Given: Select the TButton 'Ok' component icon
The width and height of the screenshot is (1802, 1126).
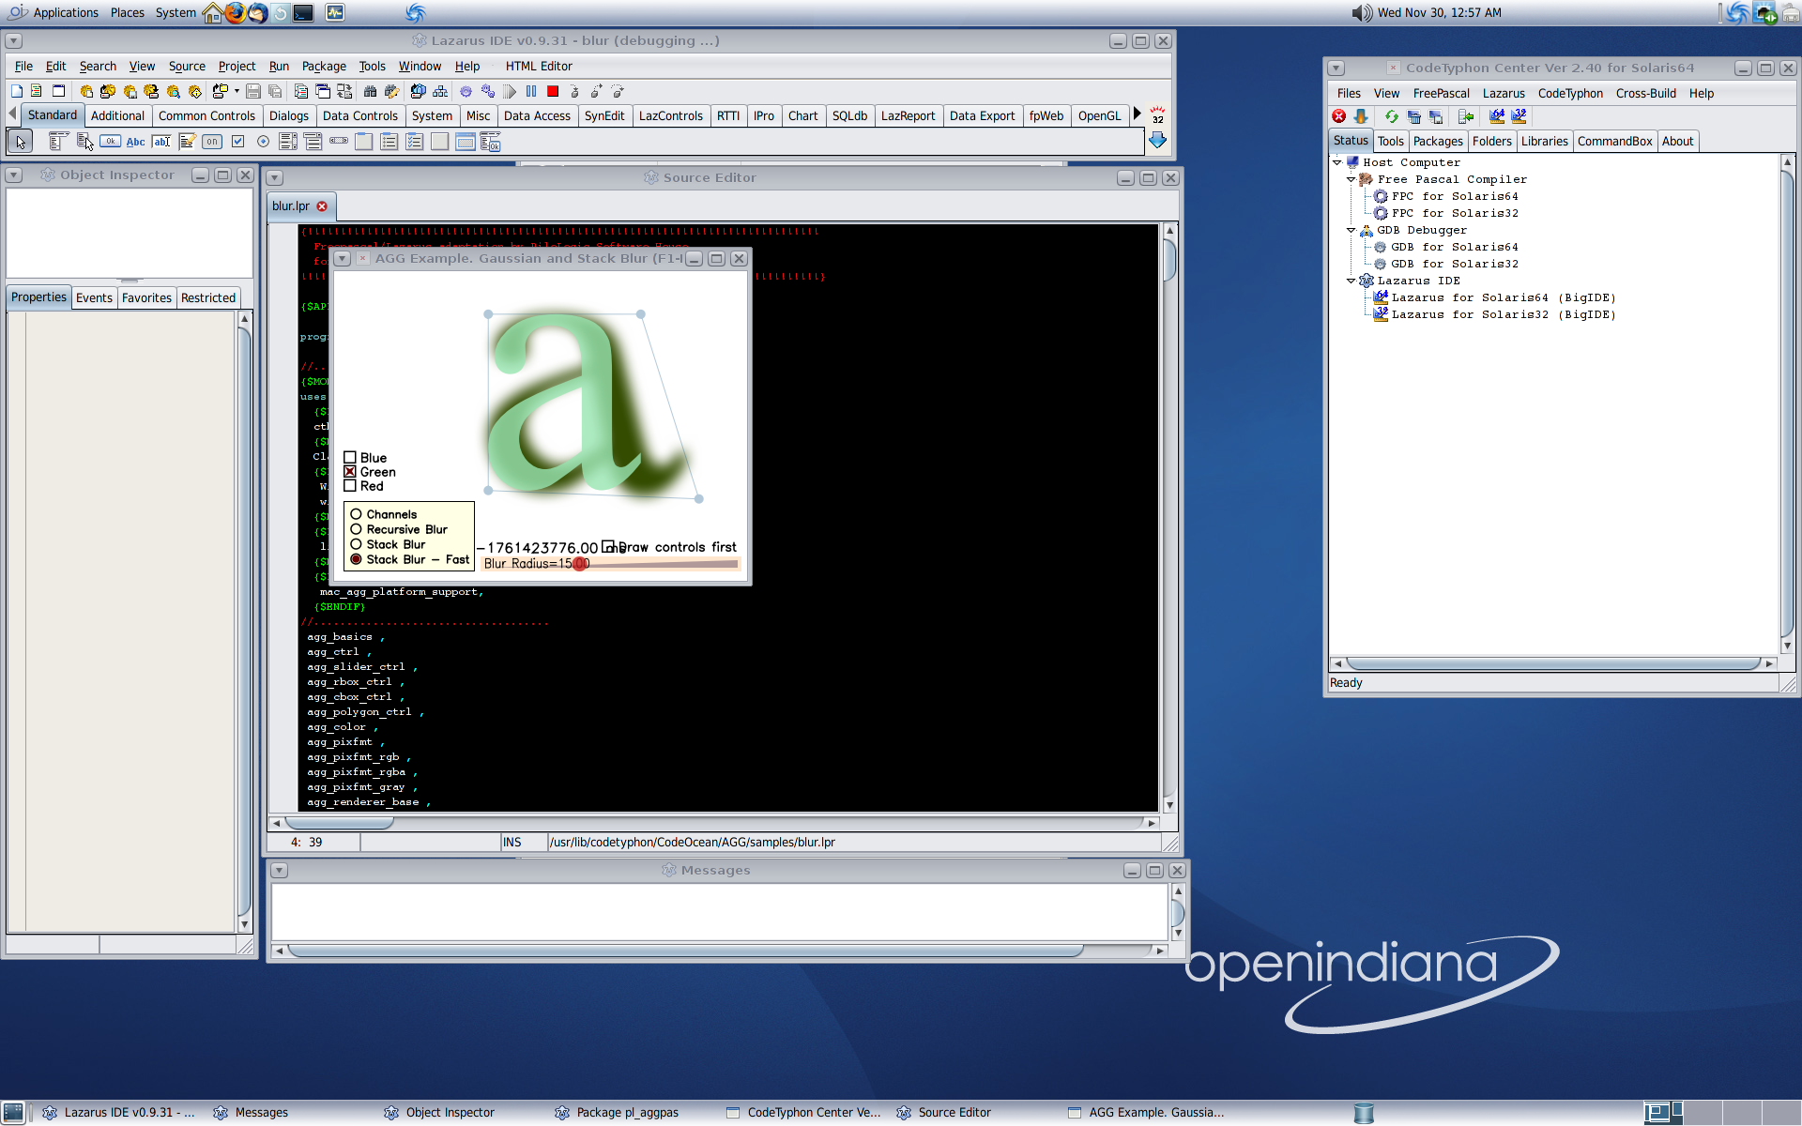Looking at the screenshot, I should point(110,142).
